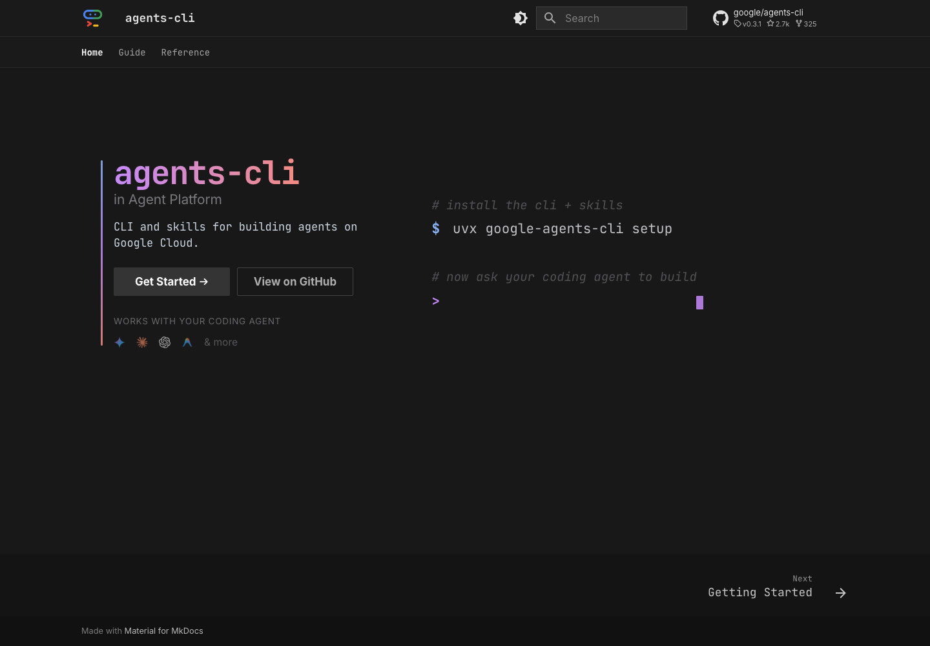Click the Claude starburst icon
This screenshot has width=930, height=646.
click(x=142, y=342)
